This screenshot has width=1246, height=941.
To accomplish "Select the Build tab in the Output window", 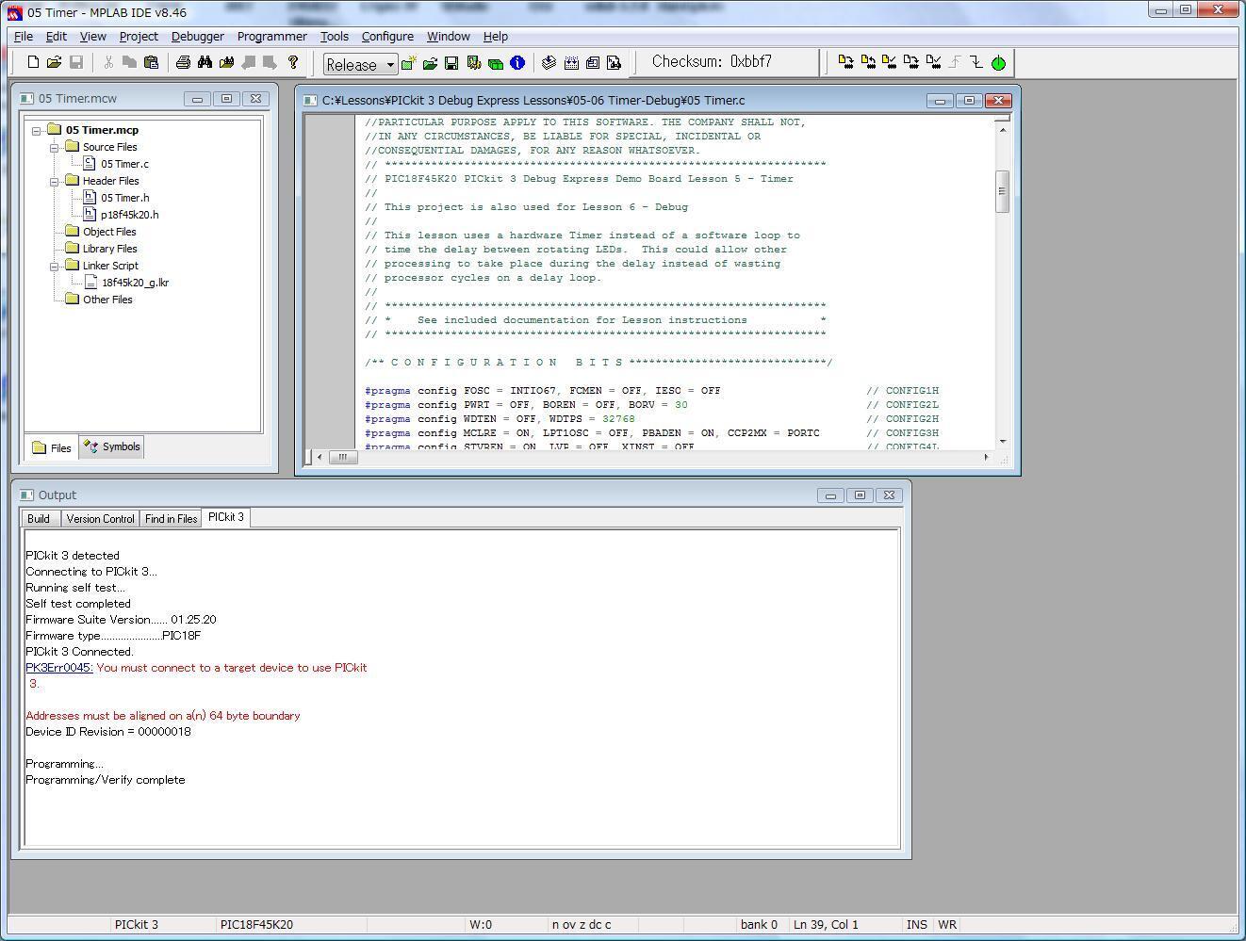I will pyautogui.click(x=38, y=518).
